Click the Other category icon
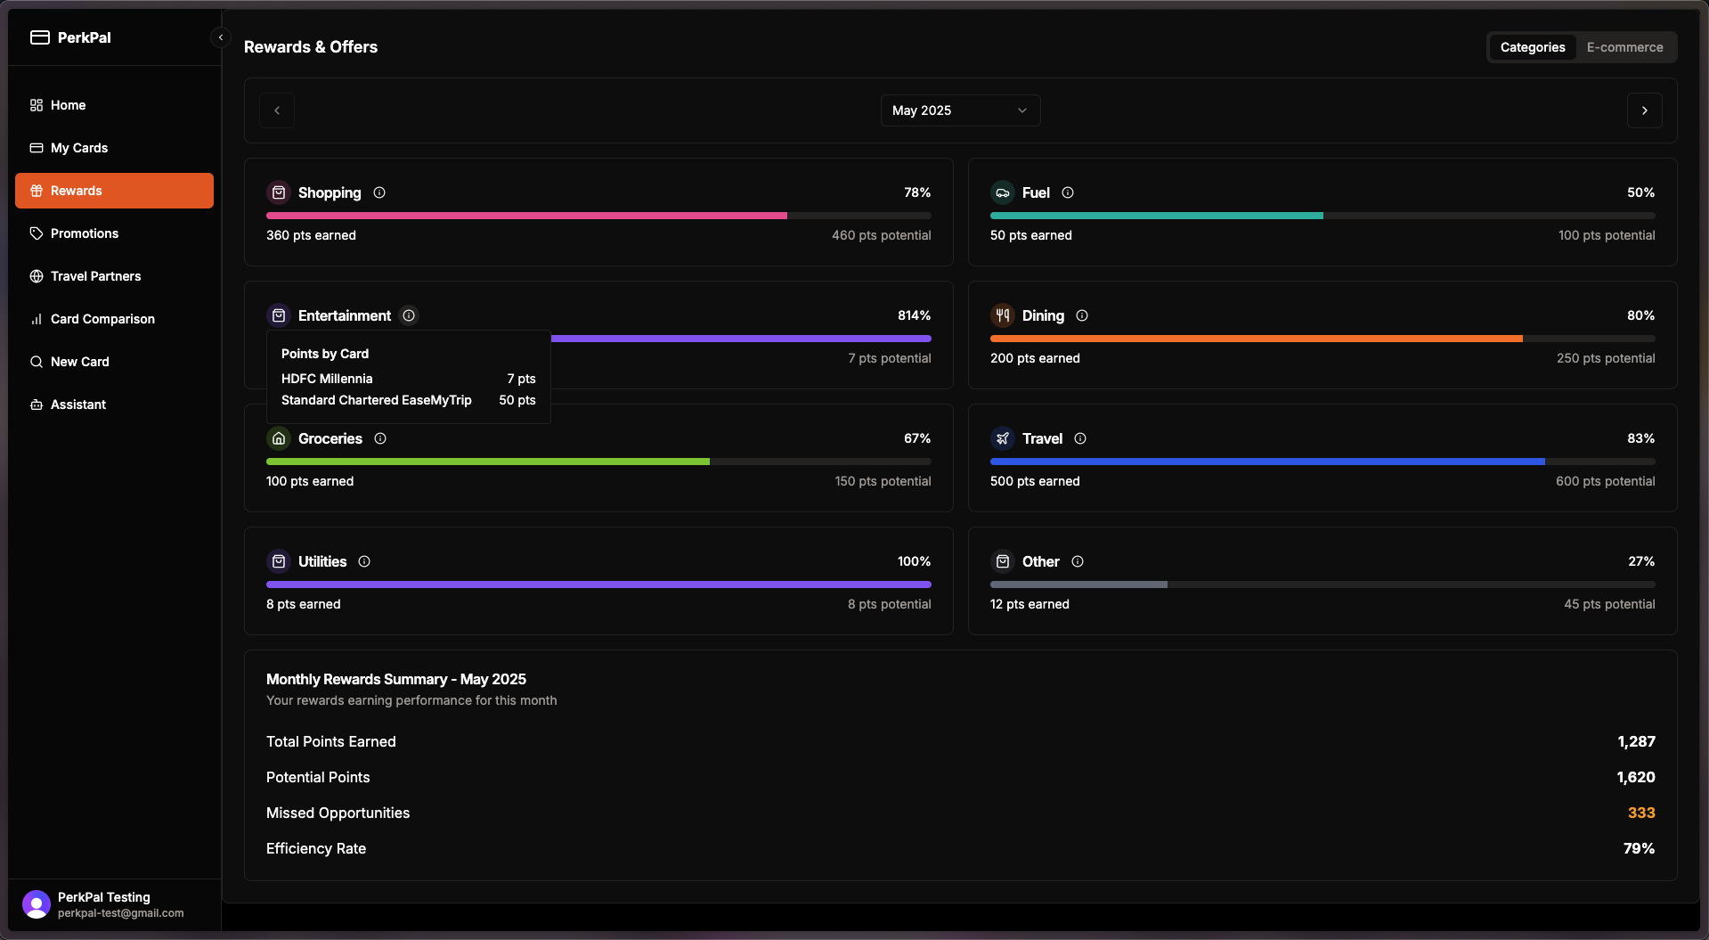The image size is (1709, 940). (x=1003, y=561)
